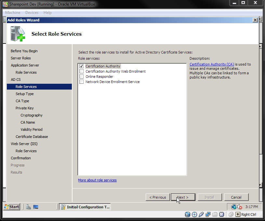This screenshot has height=221, width=265.
Task: Click the muted volume tray icon
Action: 240,207
